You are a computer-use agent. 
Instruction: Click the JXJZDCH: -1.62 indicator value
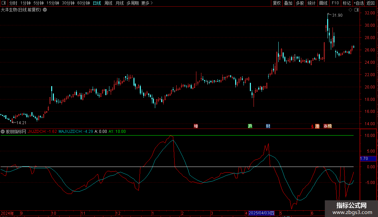coord(42,132)
